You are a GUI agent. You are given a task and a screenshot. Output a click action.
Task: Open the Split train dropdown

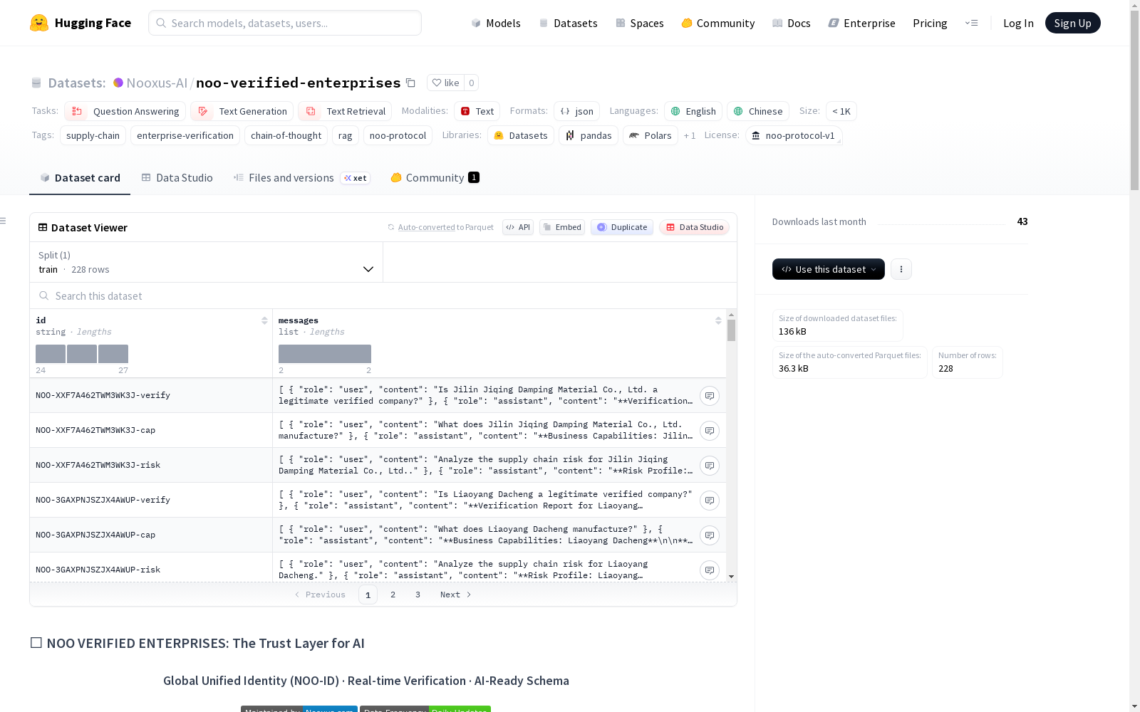tap(207, 262)
